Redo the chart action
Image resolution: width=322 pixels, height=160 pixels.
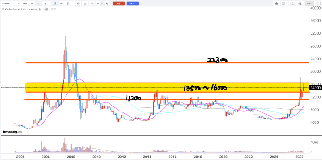tap(102, 3)
